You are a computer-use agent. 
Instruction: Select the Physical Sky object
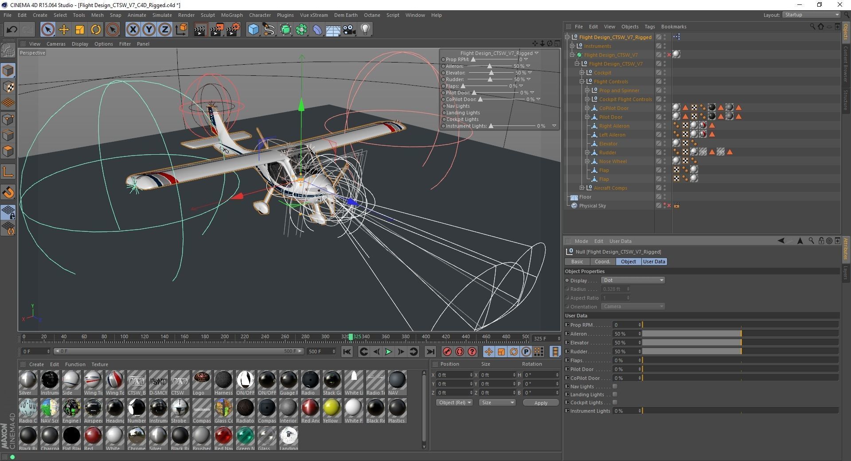click(592, 206)
